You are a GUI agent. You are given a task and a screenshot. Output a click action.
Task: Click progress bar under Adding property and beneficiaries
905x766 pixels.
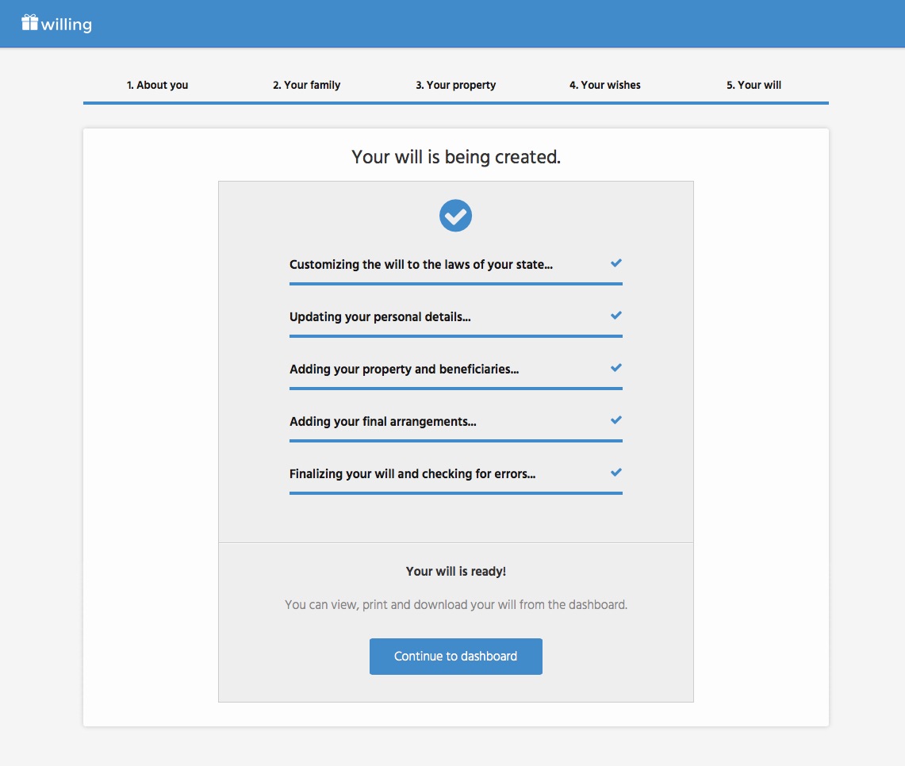(x=456, y=389)
